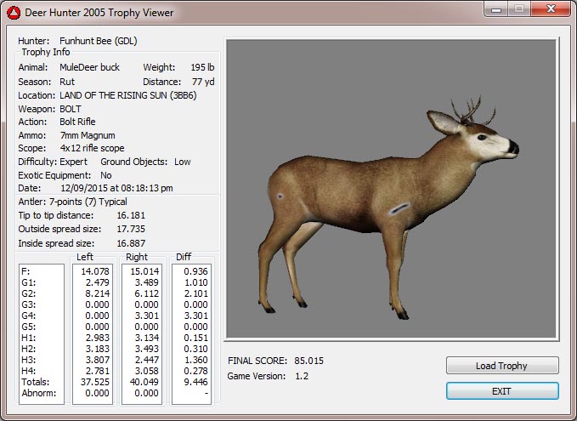Click the FINAL SCORE value 85.015
Screen dimensions: 577x421
(308, 361)
